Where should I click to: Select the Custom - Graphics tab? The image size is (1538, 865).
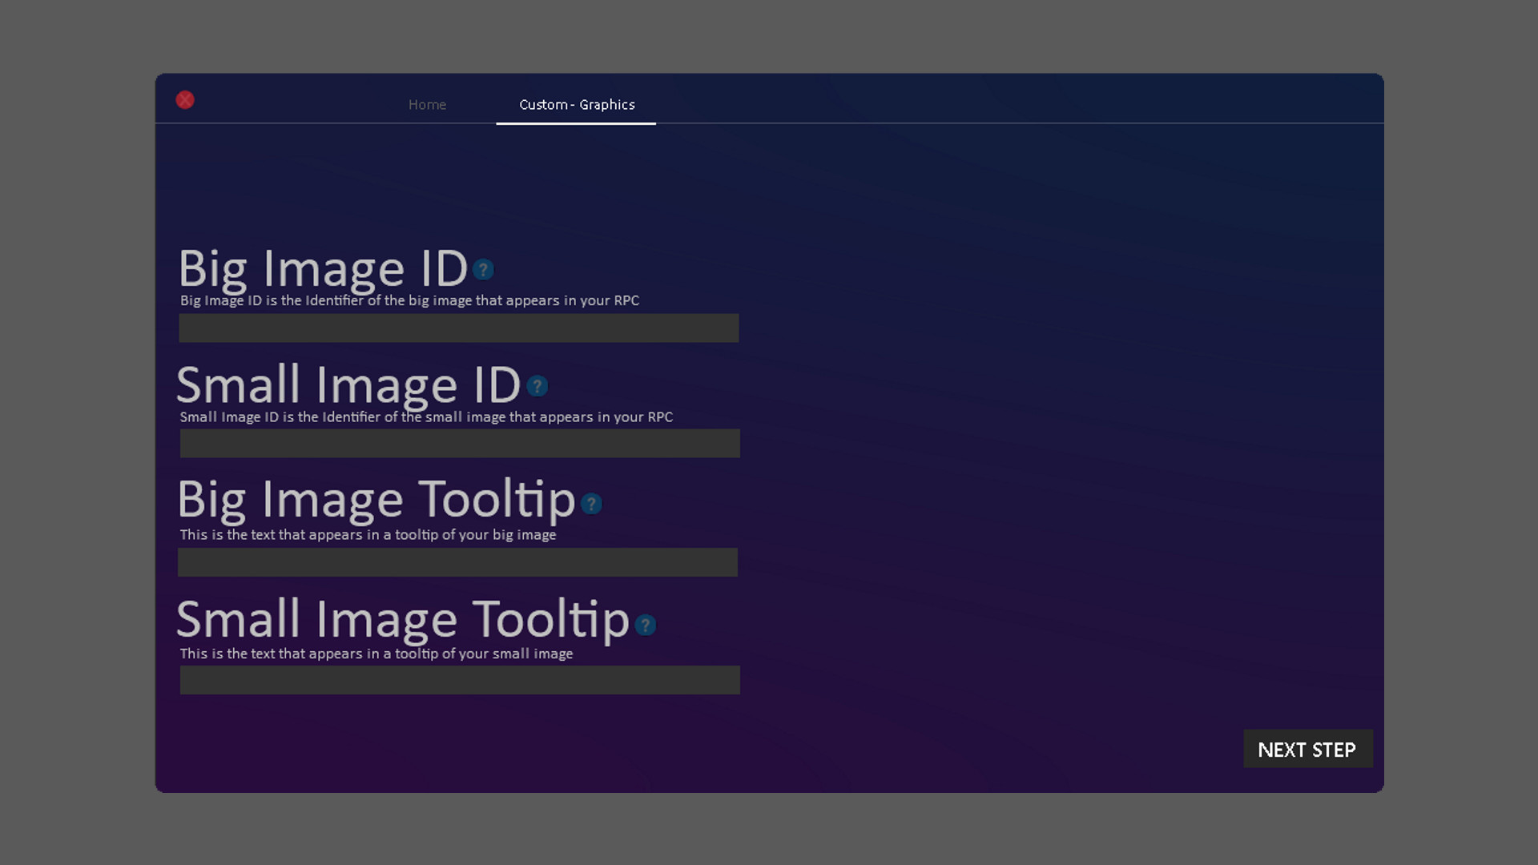click(x=576, y=105)
